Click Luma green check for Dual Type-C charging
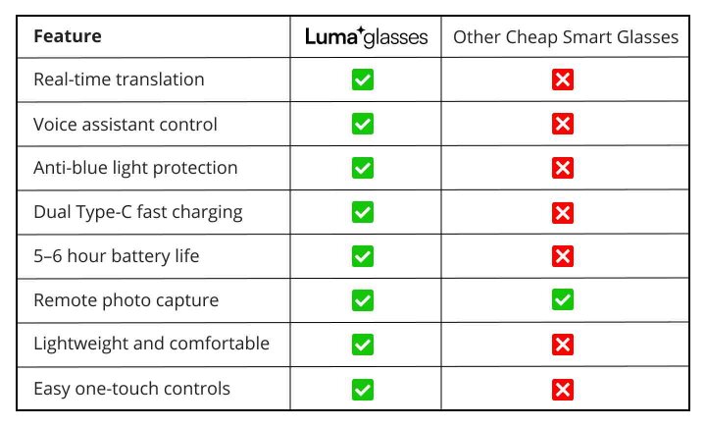706x427 pixels. click(x=363, y=212)
